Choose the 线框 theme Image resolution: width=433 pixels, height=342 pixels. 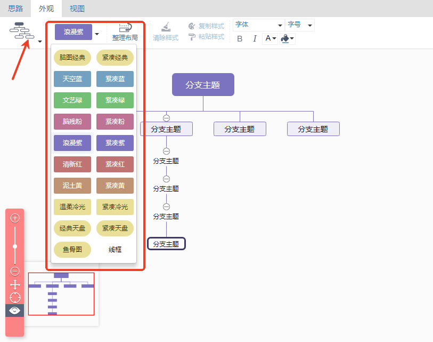pos(115,250)
